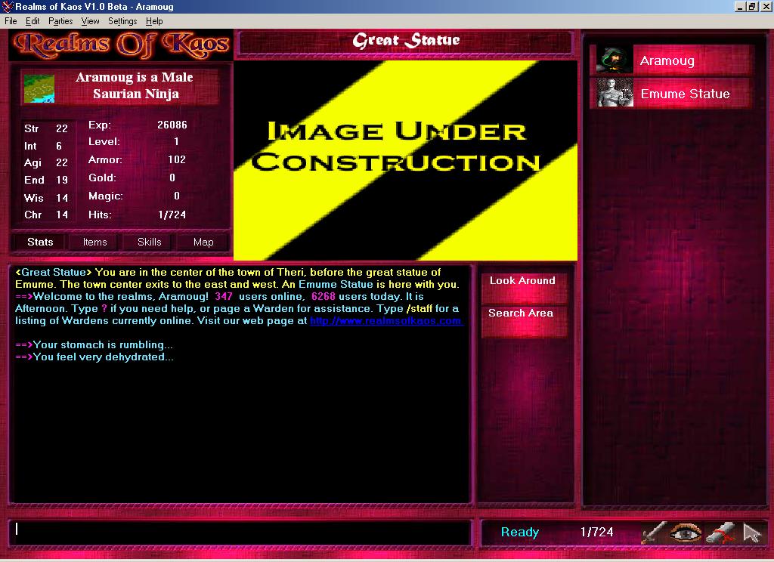Click the Agi stat value 22

(62, 163)
